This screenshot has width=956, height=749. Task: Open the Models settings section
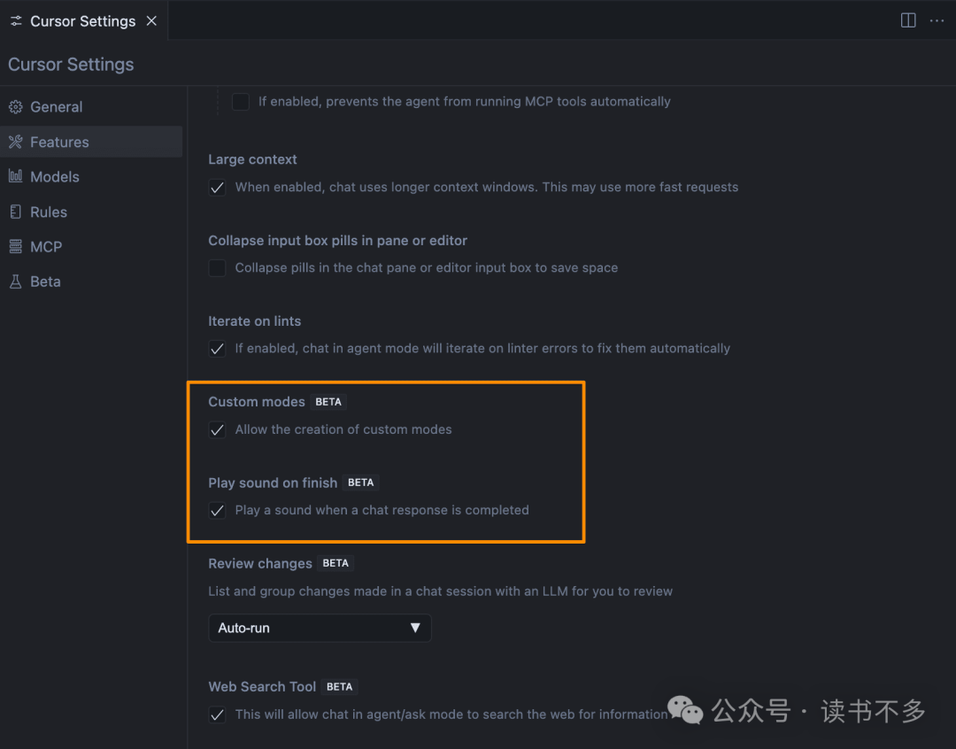(55, 176)
